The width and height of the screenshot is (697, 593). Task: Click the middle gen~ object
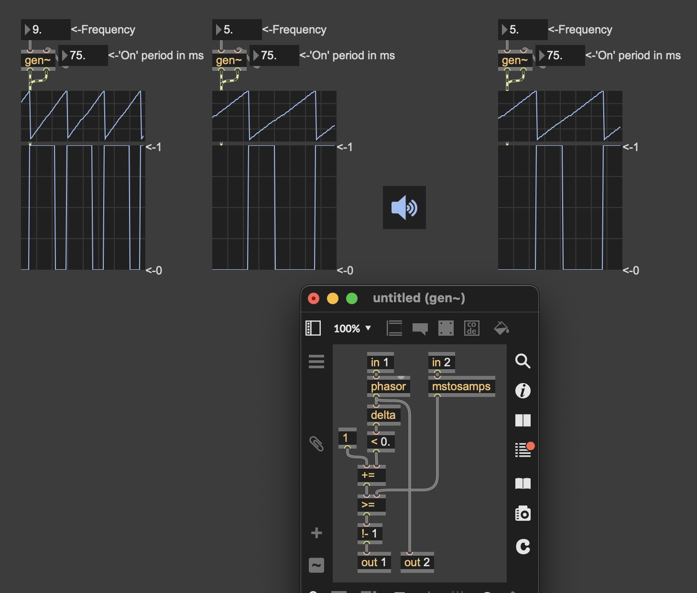(229, 60)
